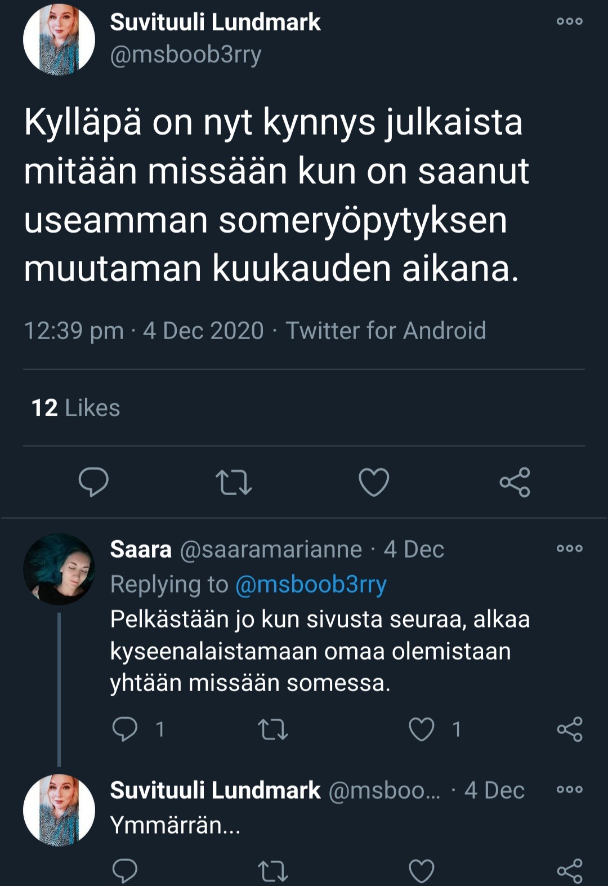The height and width of the screenshot is (886, 608).
Task: Share Saara's reply
Action: pos(570,729)
